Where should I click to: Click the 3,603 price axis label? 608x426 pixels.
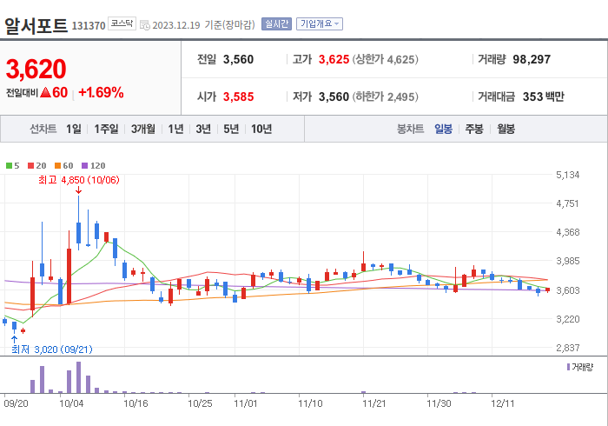568,290
